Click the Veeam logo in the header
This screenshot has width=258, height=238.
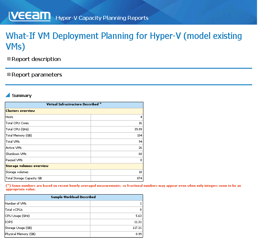pos(29,16)
